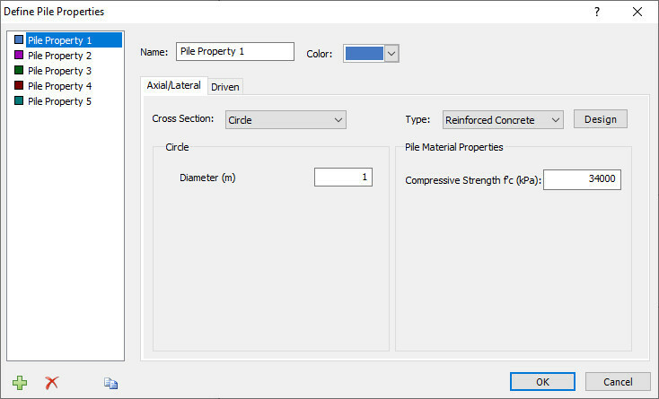Screen dimensions: 659x399
Task: Switch to the Axial/Lateral tab
Action: (x=173, y=85)
